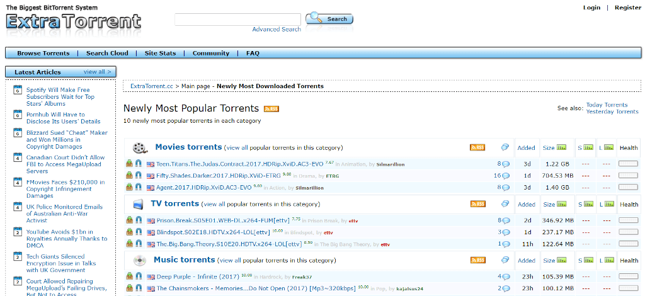645x296 pixels.
Task: Click the download icon for Teen.Titans torrent
Action: pyautogui.click(x=130, y=164)
